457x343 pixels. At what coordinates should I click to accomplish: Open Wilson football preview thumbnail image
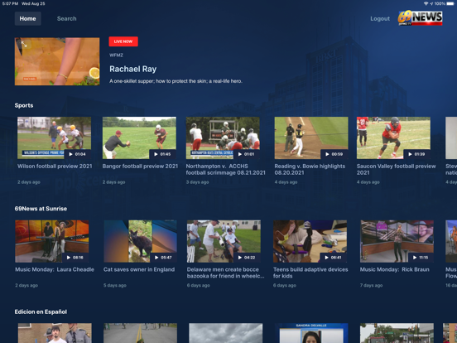54,138
